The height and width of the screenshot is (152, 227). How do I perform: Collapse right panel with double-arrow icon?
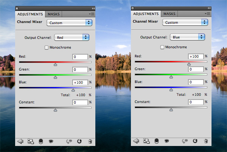(x=209, y=8)
